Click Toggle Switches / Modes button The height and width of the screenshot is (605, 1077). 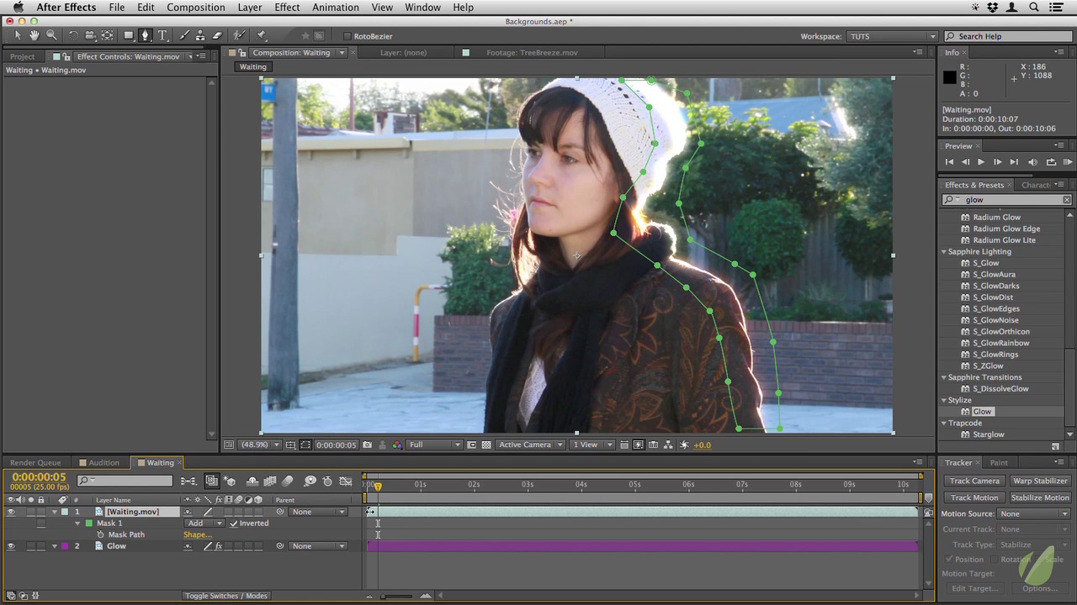coord(226,596)
